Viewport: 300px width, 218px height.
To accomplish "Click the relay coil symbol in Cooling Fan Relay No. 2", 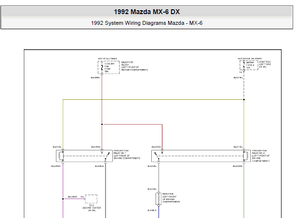I will (x=246, y=156).
